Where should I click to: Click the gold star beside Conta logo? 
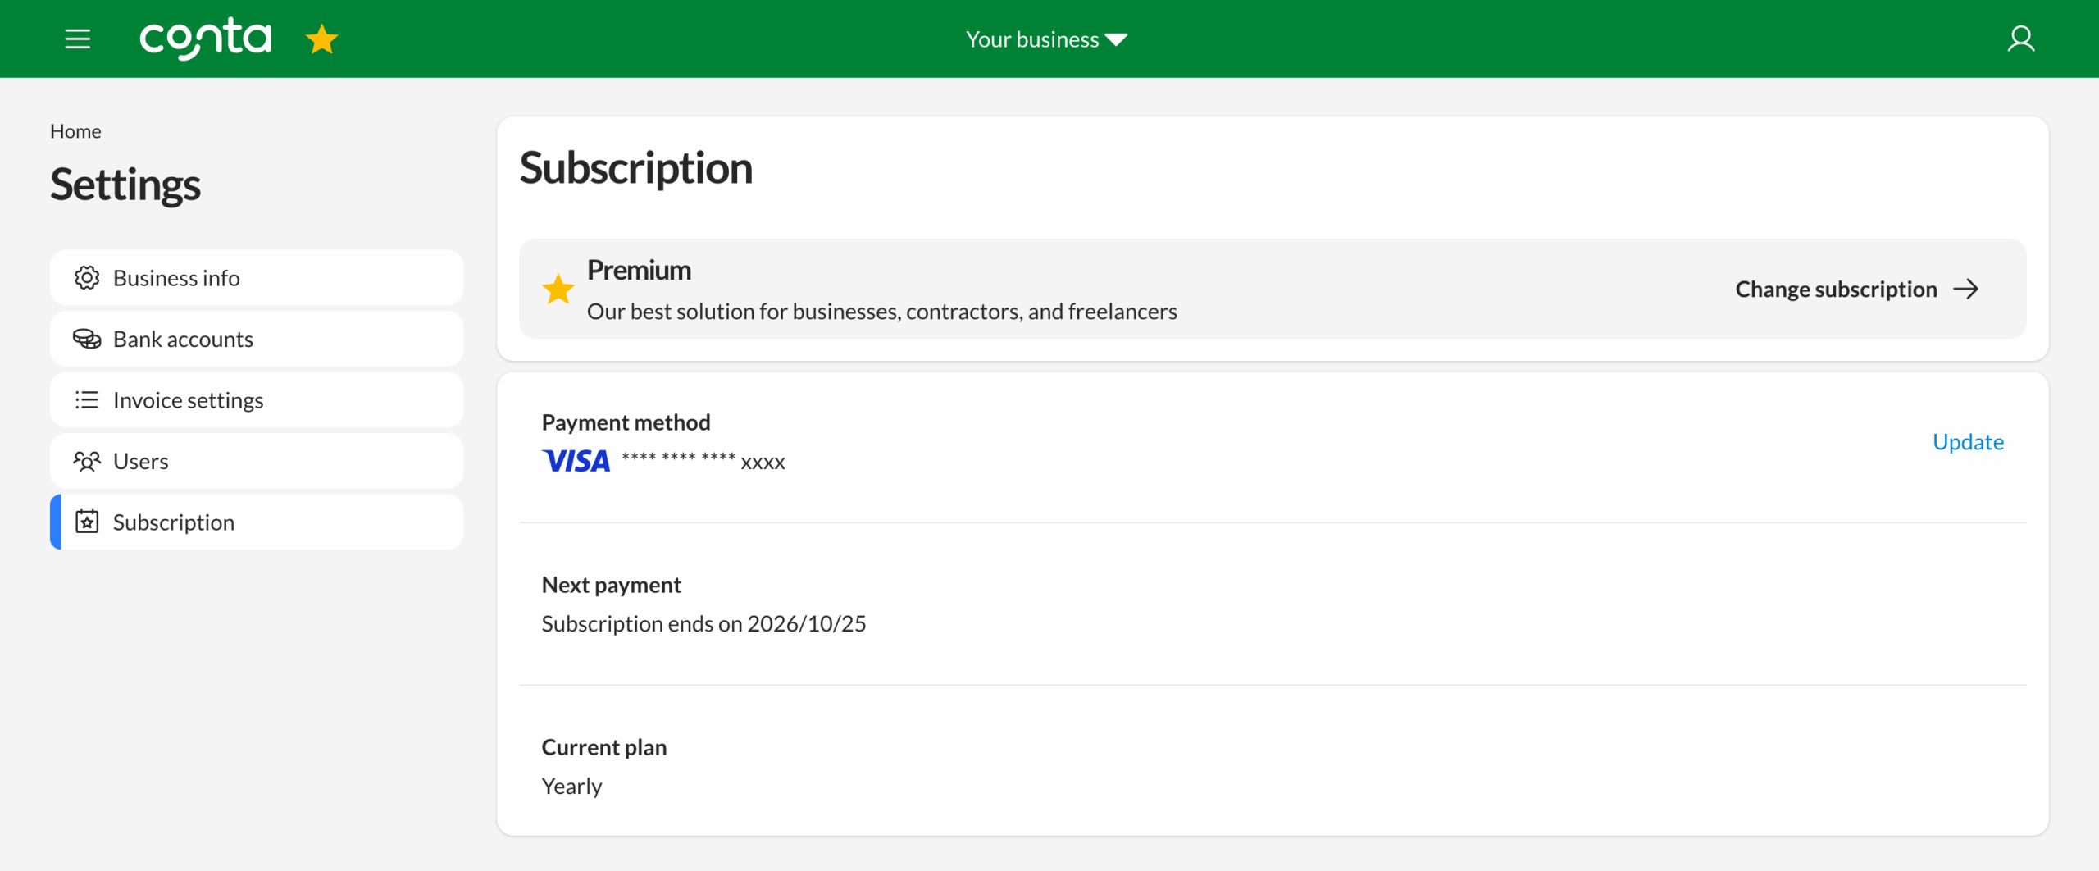321,39
